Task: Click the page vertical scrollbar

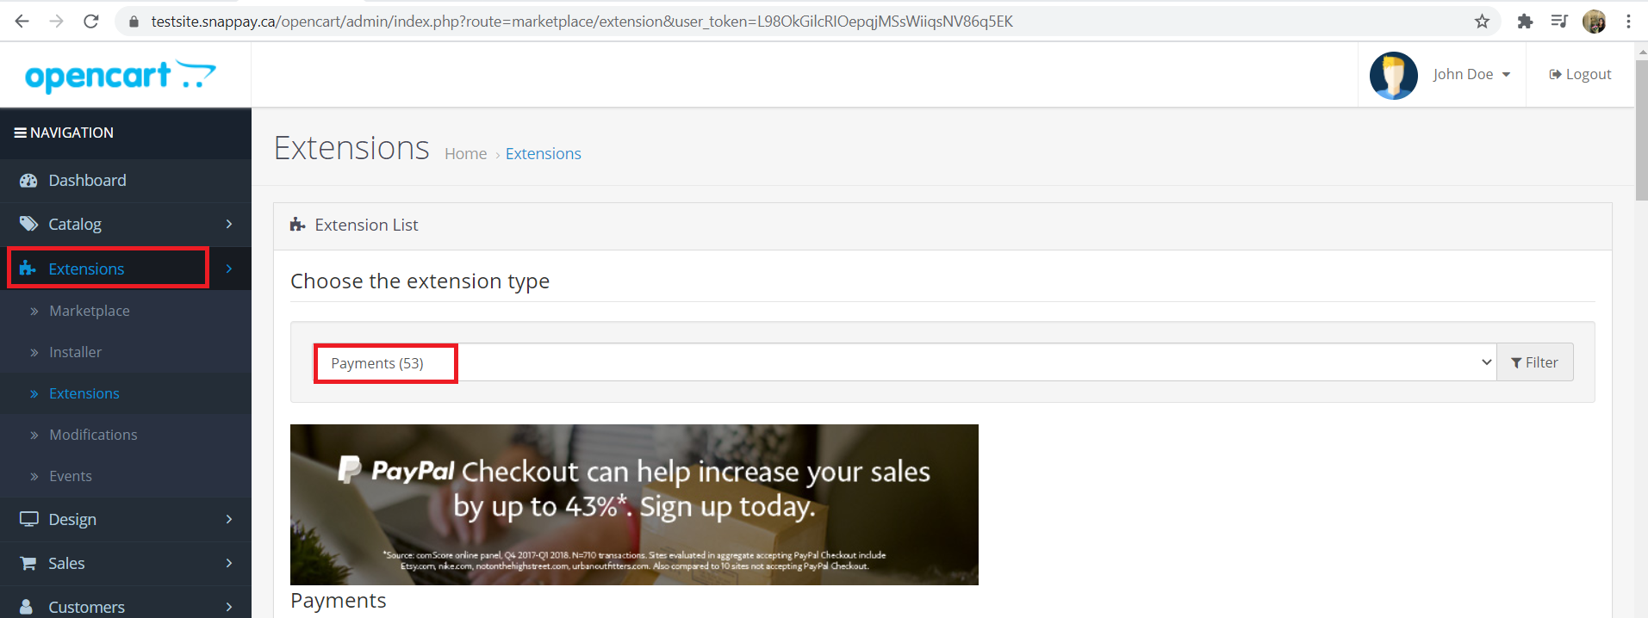Action: click(1641, 129)
